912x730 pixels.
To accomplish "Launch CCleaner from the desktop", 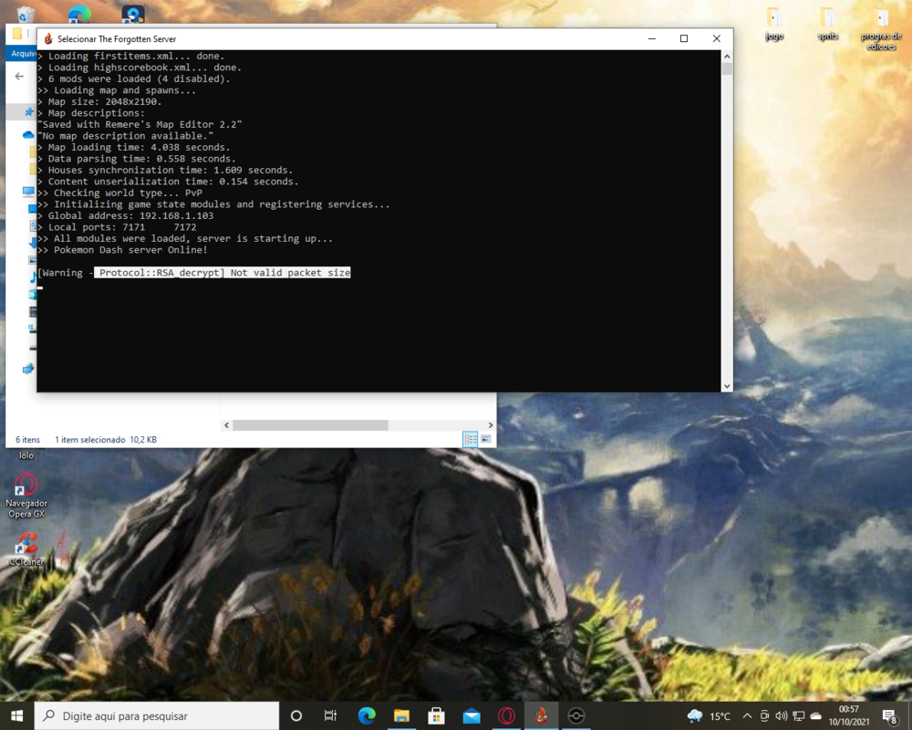I will (26, 549).
